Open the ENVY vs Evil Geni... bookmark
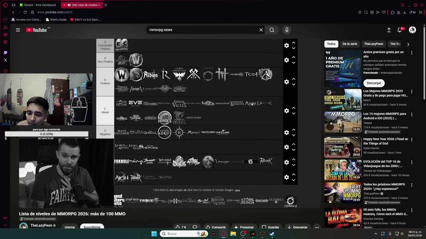The image size is (426, 239). pyautogui.click(x=85, y=20)
